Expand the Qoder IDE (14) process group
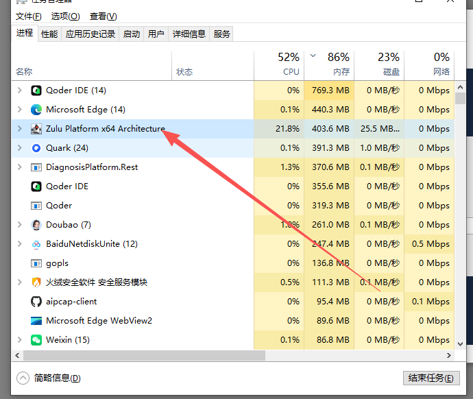This screenshot has width=473, height=399. click(20, 90)
